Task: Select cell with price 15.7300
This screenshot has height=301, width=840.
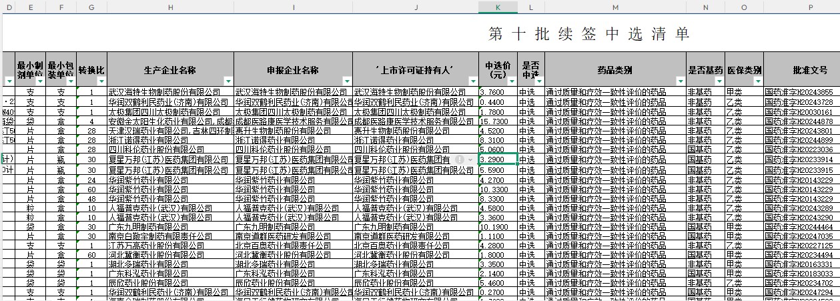Action: 498,121
